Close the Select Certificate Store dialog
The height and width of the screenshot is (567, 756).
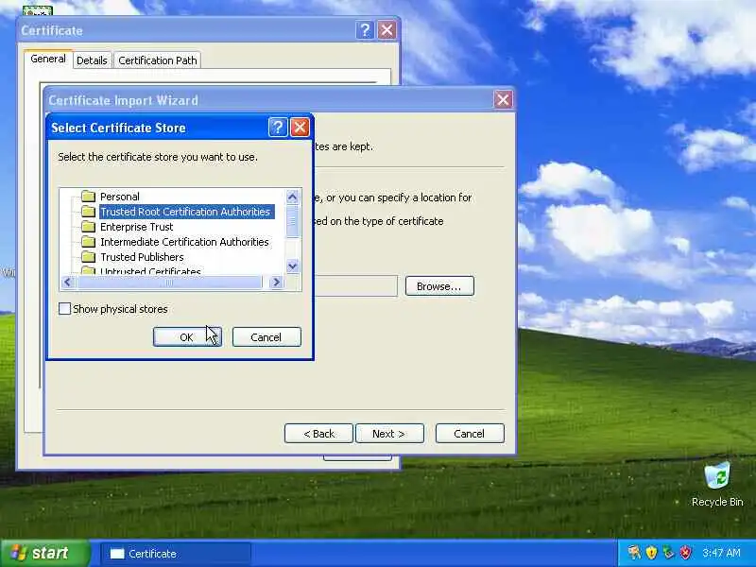300,128
